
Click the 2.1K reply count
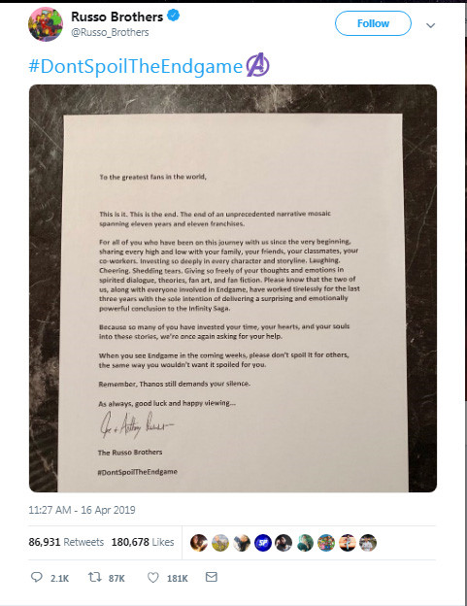59,578
